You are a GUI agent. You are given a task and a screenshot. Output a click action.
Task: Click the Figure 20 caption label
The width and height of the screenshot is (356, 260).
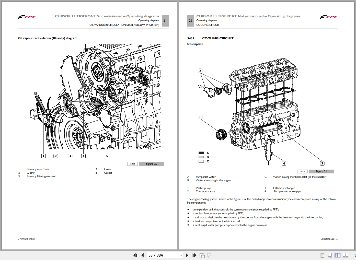click(152, 164)
